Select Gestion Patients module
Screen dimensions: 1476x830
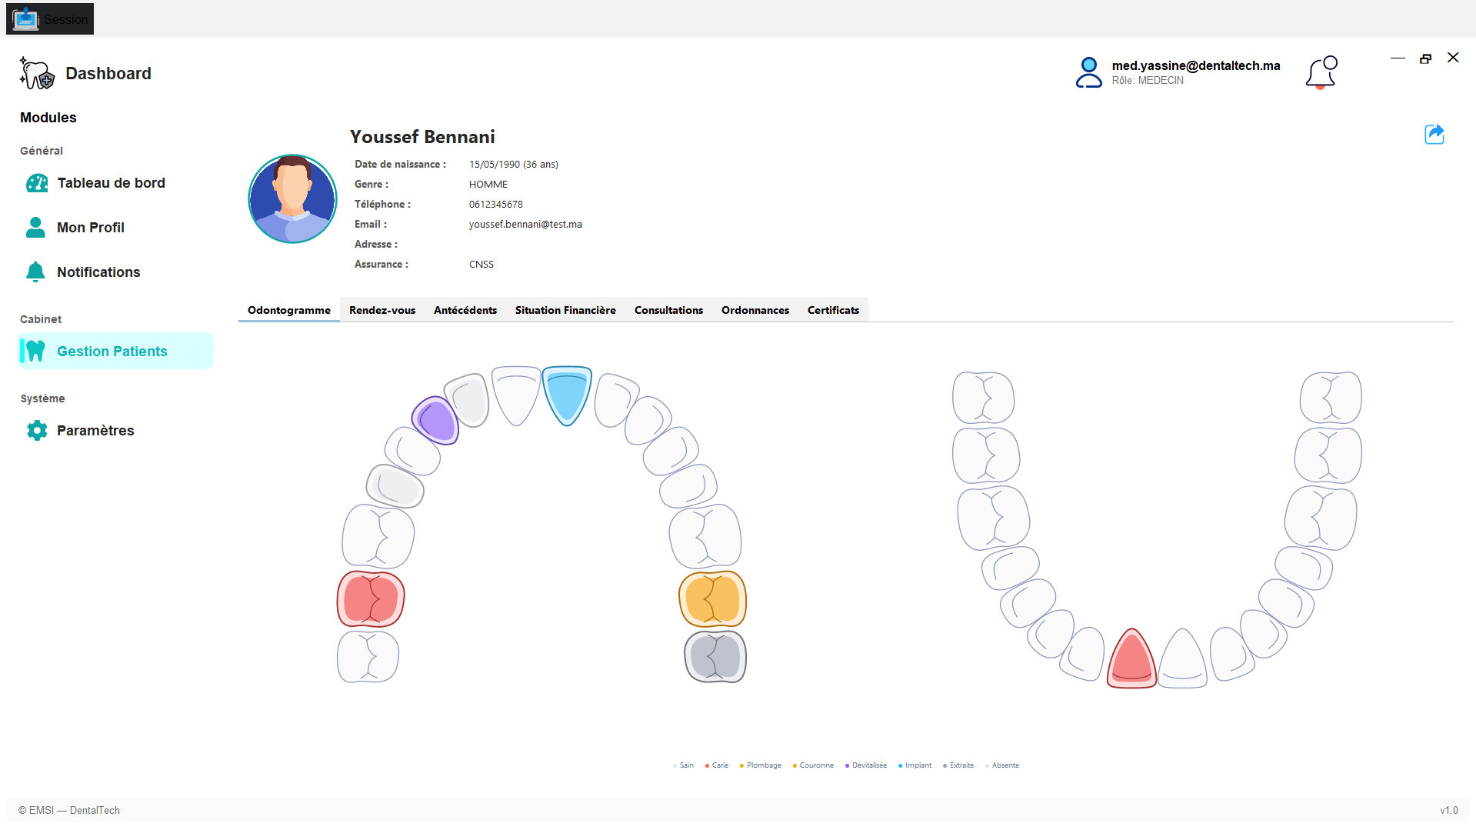click(115, 352)
